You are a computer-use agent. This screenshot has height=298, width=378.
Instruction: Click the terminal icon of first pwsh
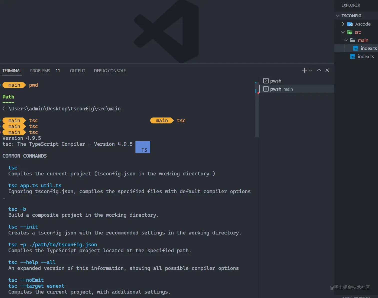point(266,81)
